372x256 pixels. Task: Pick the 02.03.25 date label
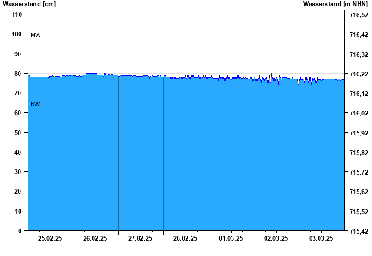click(x=276, y=238)
